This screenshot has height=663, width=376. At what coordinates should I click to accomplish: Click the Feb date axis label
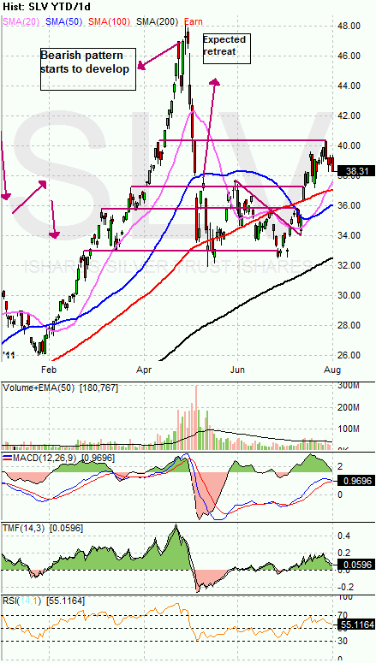click(50, 369)
